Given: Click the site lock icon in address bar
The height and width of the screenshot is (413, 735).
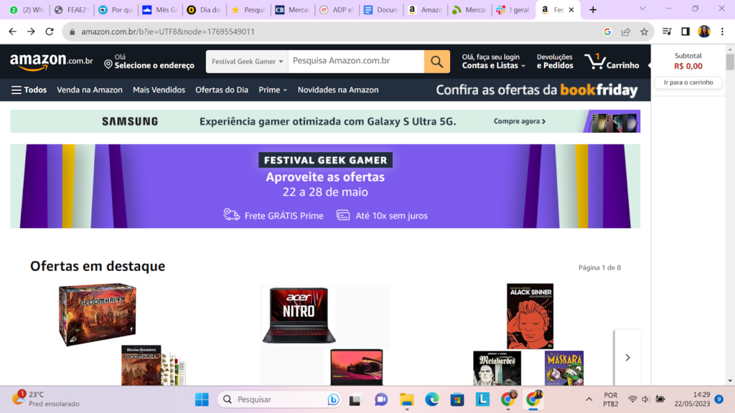Looking at the screenshot, I should click(x=72, y=32).
